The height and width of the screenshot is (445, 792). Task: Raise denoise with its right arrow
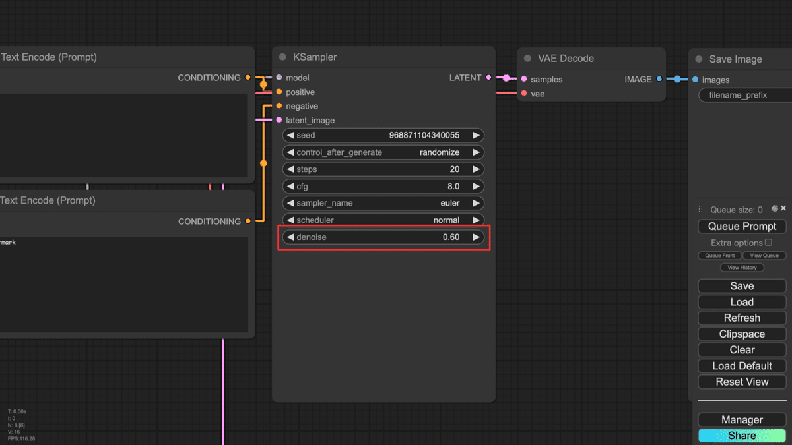477,237
